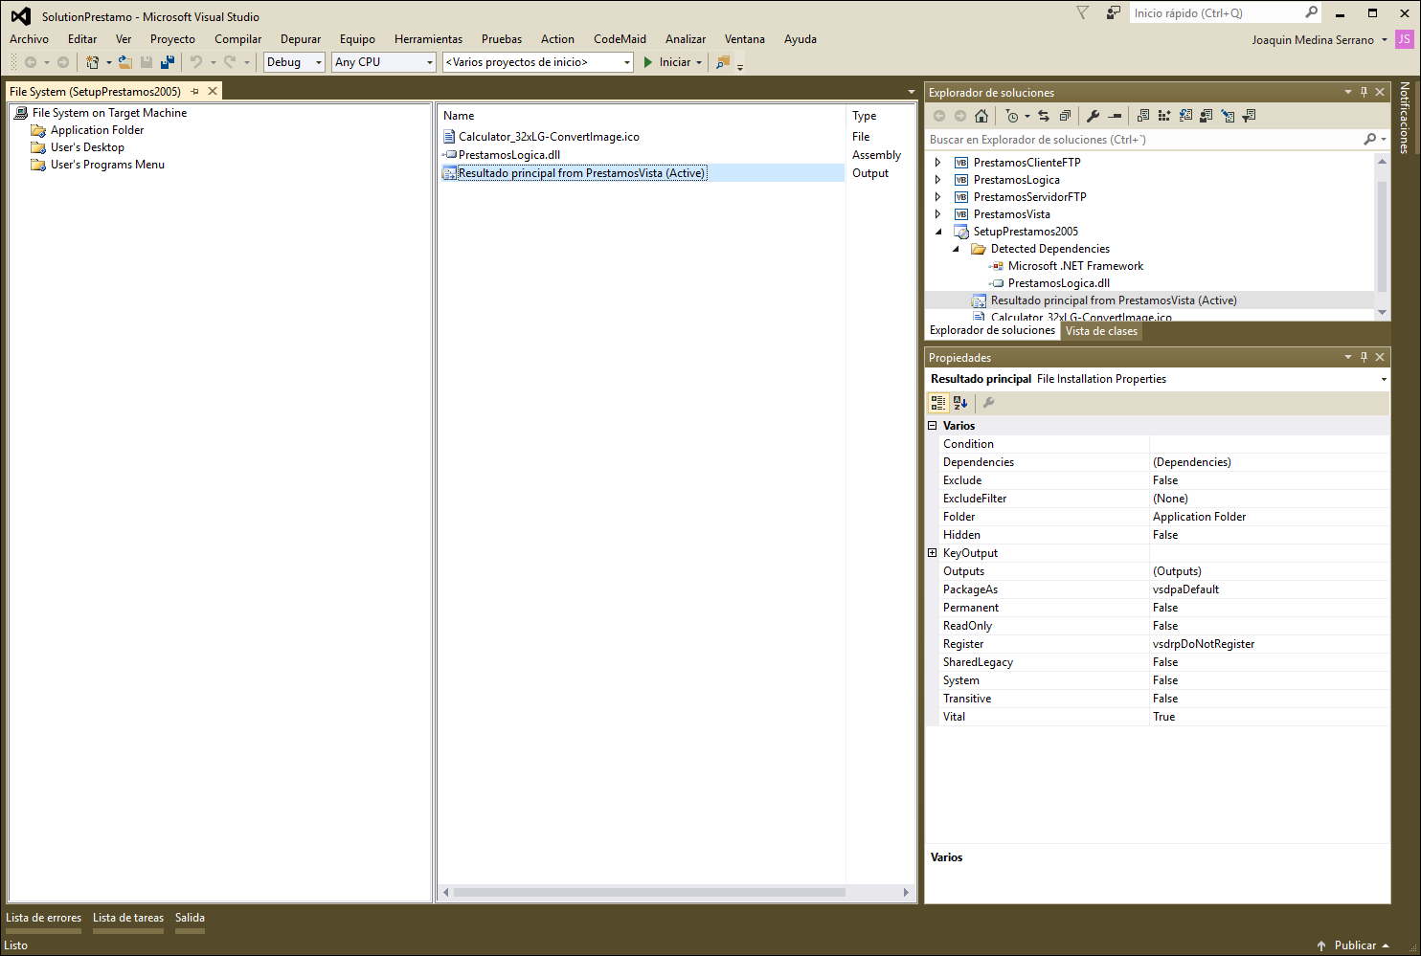This screenshot has width=1421, height=956.
Task: Click the New Project toolbar icon
Action: (93, 62)
